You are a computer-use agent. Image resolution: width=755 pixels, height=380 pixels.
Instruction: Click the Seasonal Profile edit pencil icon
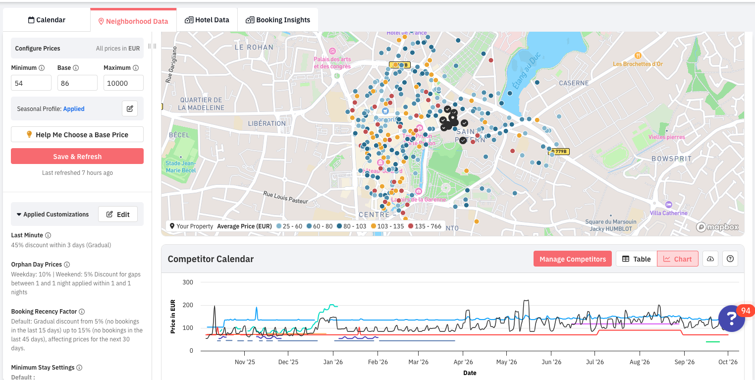pos(130,109)
